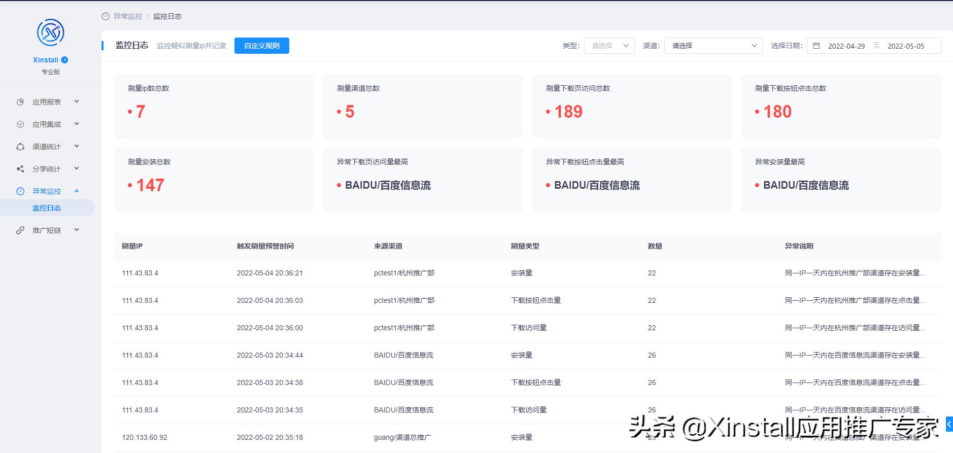Click the 数量 column header
The image size is (953, 453).
(x=655, y=246)
